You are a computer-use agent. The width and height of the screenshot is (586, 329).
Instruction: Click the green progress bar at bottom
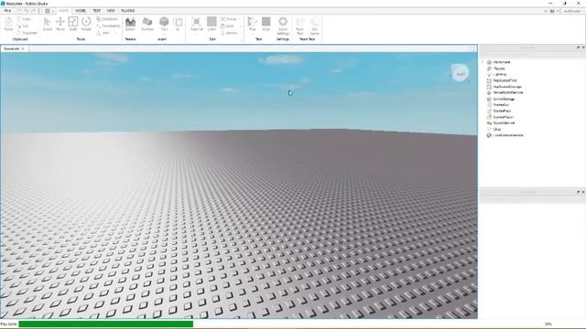106,324
